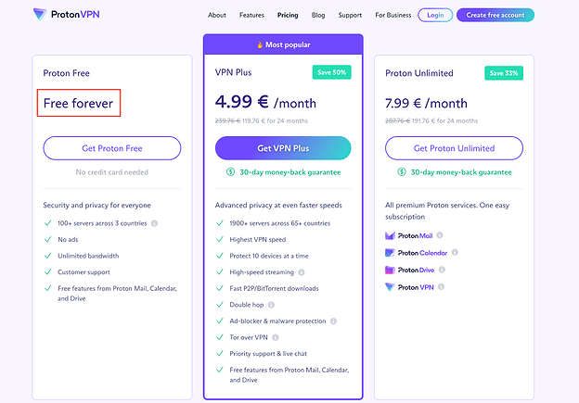Open the Support page
The width and height of the screenshot is (579, 403).
click(350, 15)
